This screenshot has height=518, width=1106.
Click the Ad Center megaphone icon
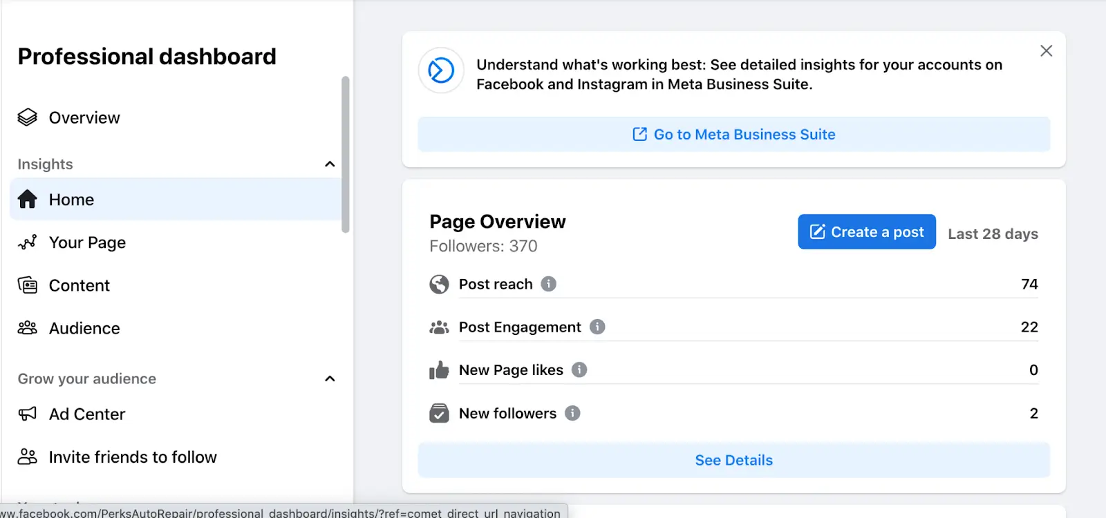[x=28, y=414]
